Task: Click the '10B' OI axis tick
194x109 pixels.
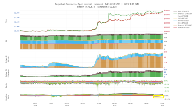Action: coord(165,41)
